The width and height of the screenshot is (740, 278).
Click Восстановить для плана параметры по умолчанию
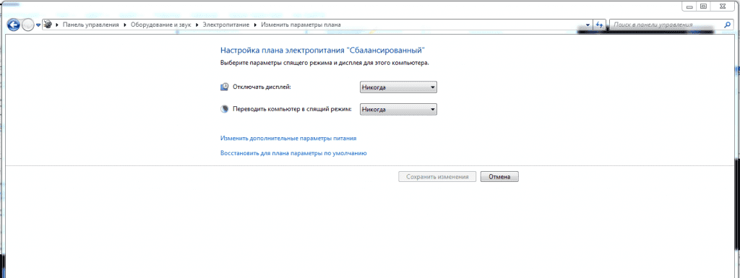pyautogui.click(x=293, y=153)
